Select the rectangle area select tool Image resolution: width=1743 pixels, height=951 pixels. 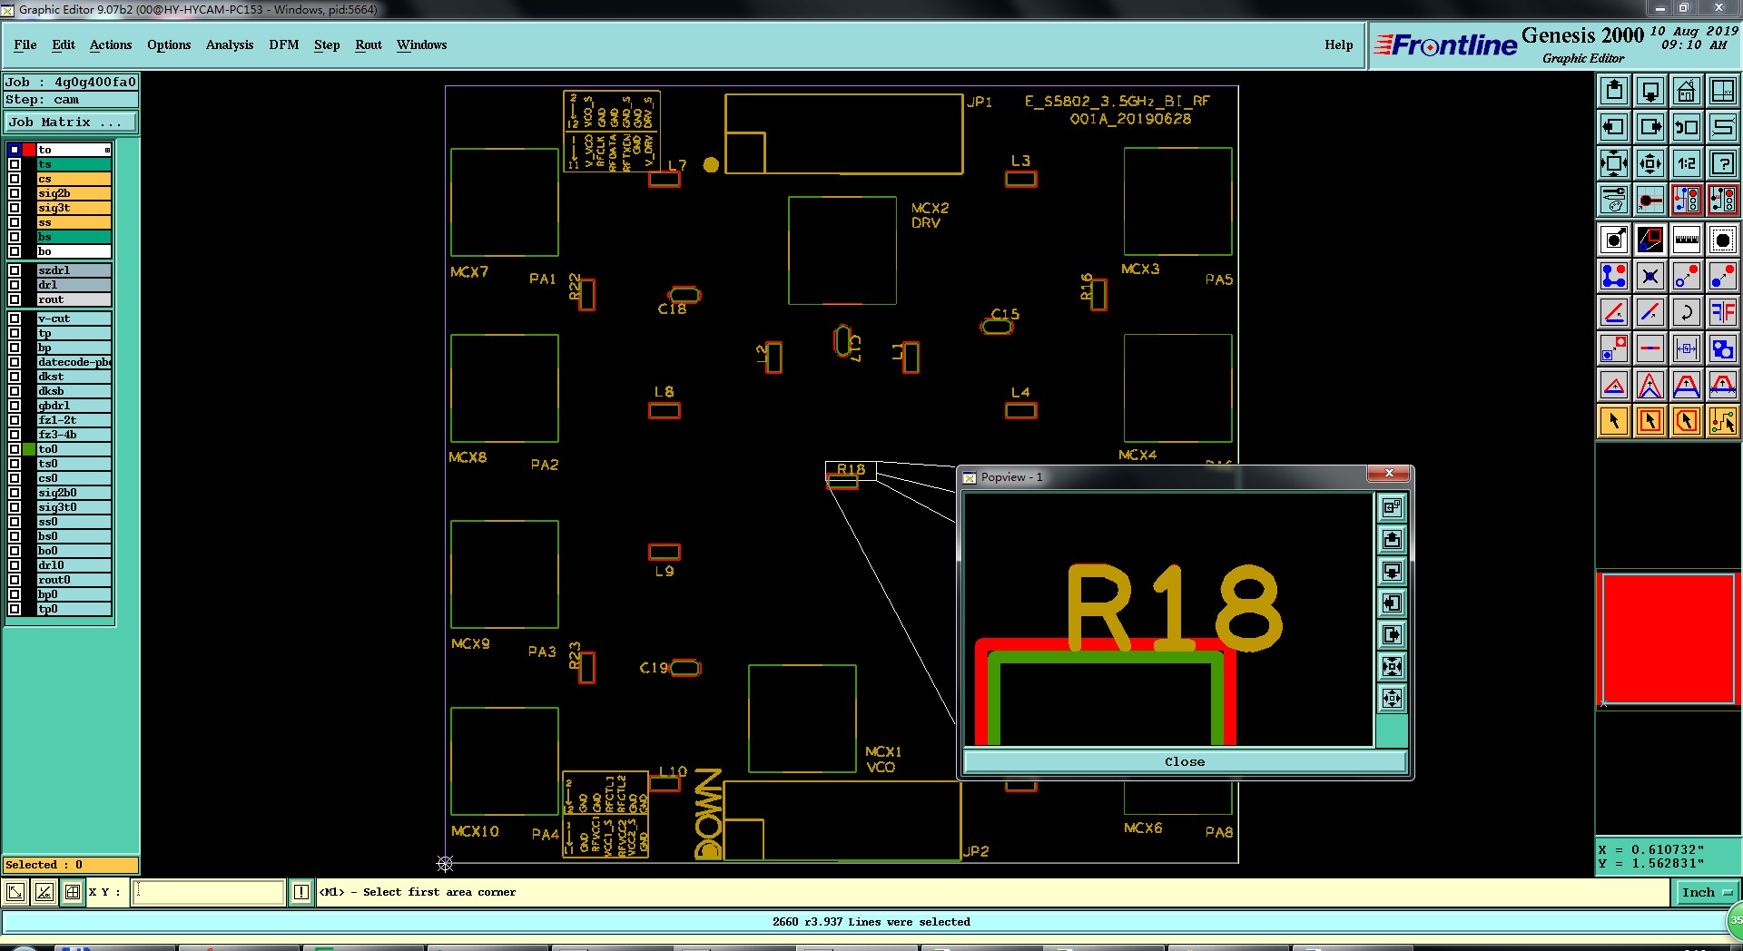point(1650,421)
